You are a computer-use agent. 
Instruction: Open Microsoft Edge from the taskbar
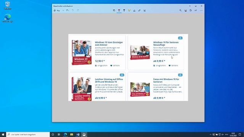pyautogui.click(x=65, y=134)
